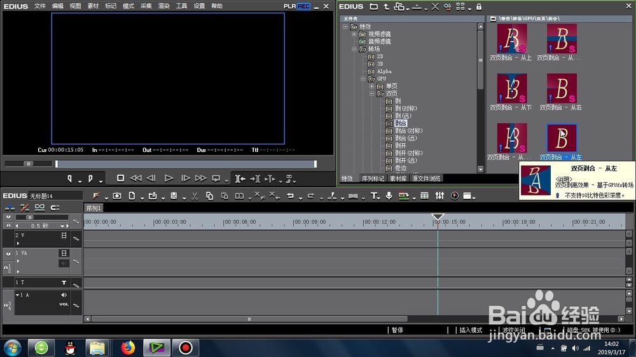The width and height of the screenshot is (636, 357).
Task: Toggle ripple mode icon in timeline header
Action: click(x=24, y=208)
